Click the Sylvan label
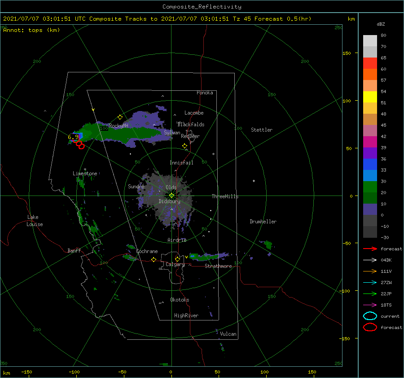Image resolution: width=404 pixels, height=378 pixels. 172,133
